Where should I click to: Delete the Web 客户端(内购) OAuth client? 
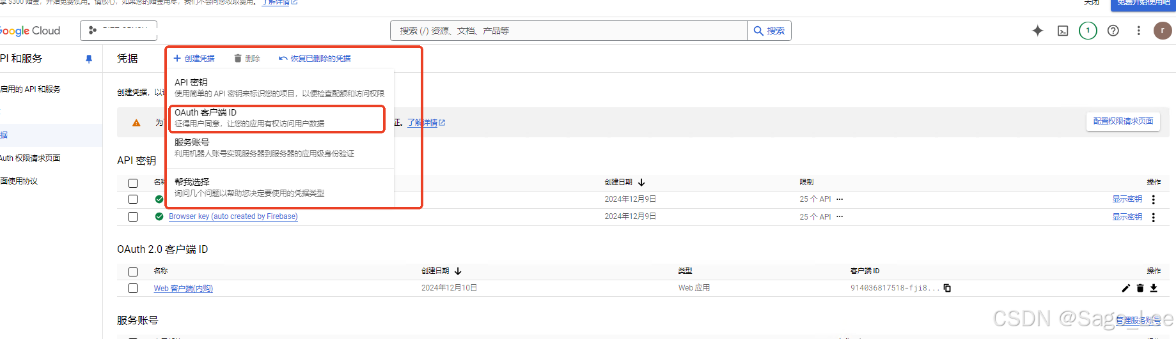(x=1140, y=288)
